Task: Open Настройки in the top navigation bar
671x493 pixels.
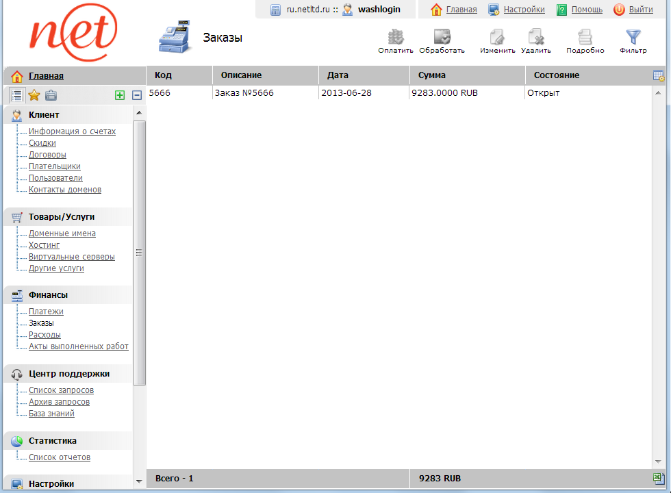Action: pos(524,10)
